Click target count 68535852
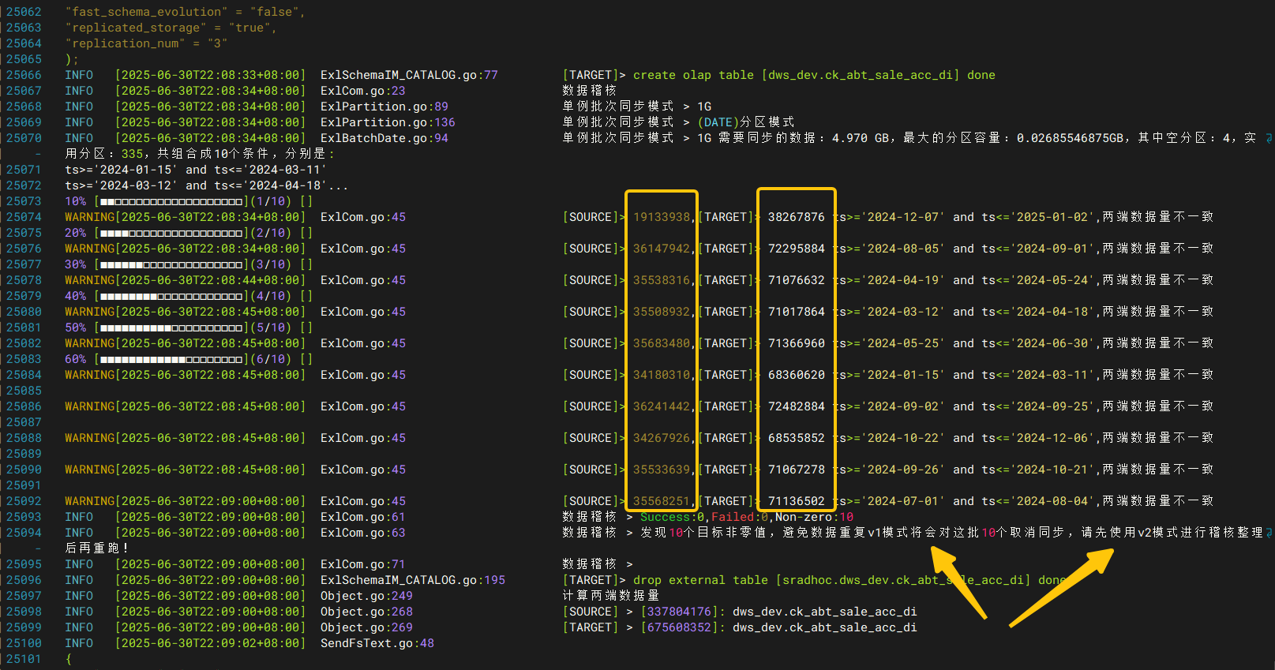 pos(797,438)
